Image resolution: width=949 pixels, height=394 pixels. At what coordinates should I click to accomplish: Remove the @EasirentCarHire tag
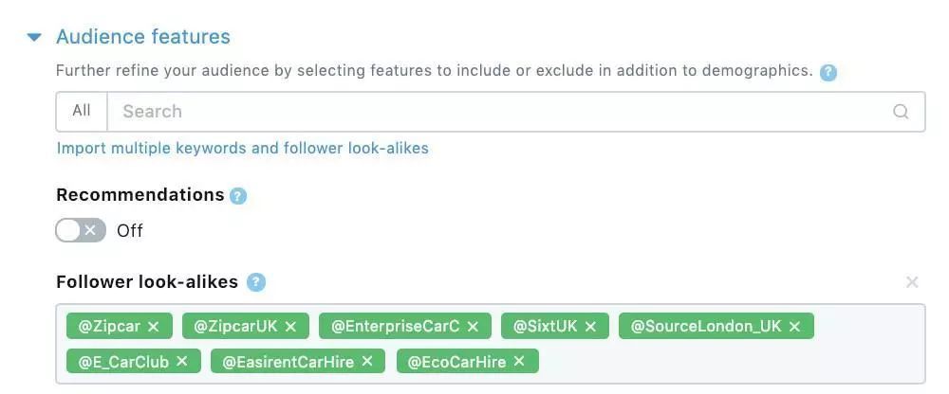coord(367,362)
